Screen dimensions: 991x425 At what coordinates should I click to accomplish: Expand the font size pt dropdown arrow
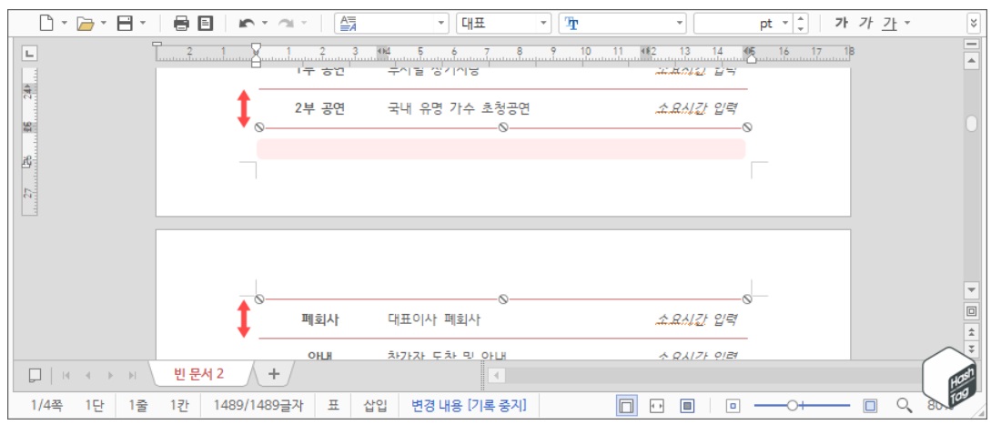coord(785,24)
